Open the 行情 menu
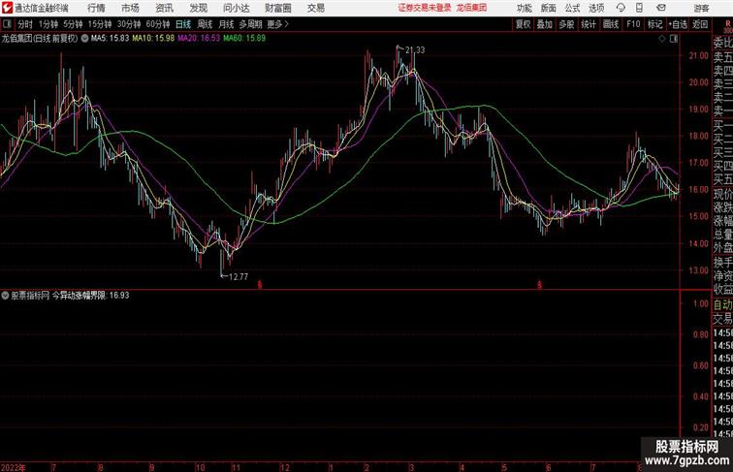 (x=96, y=8)
